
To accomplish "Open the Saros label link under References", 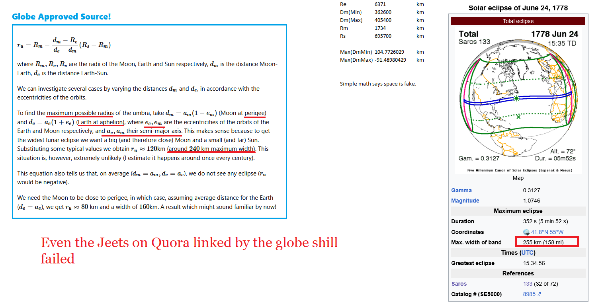I will tap(459, 284).
